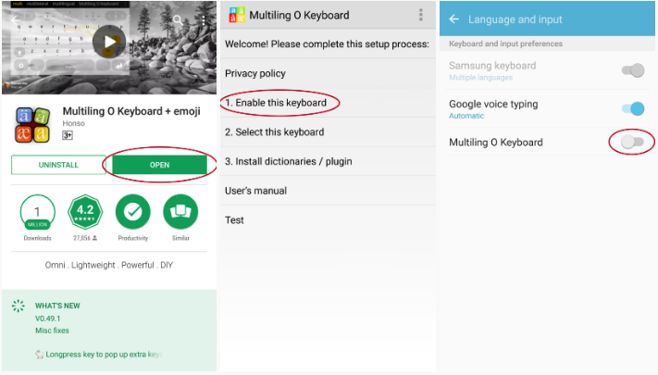Open Play Store overflow menu

204,19
